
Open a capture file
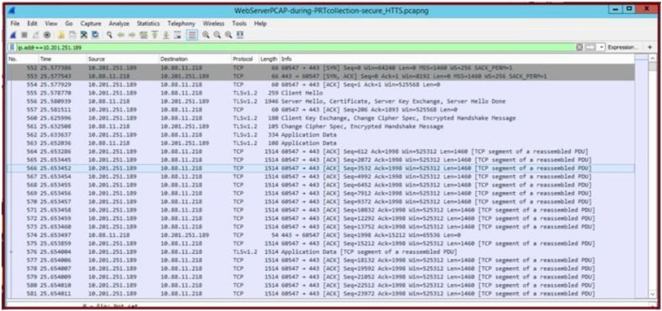61,35
